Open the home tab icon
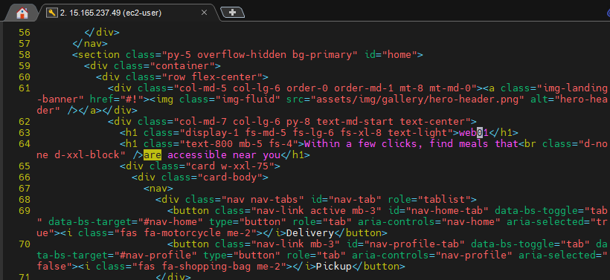The image size is (610, 280). [x=22, y=13]
